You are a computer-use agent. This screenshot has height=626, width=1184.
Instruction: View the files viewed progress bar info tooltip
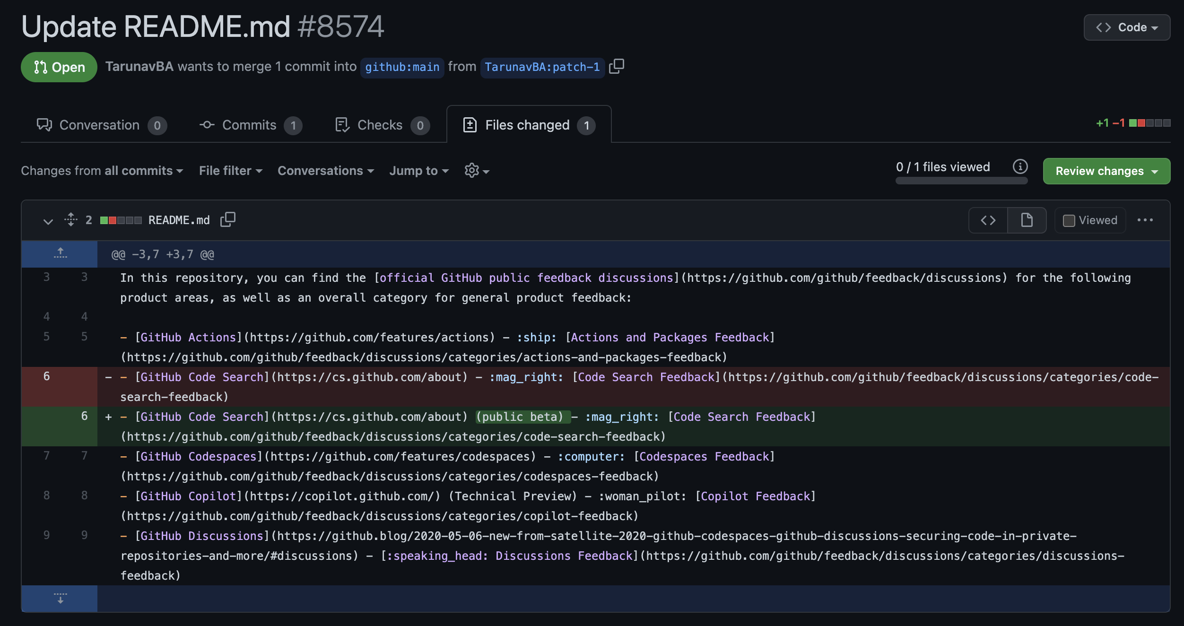tap(1020, 166)
